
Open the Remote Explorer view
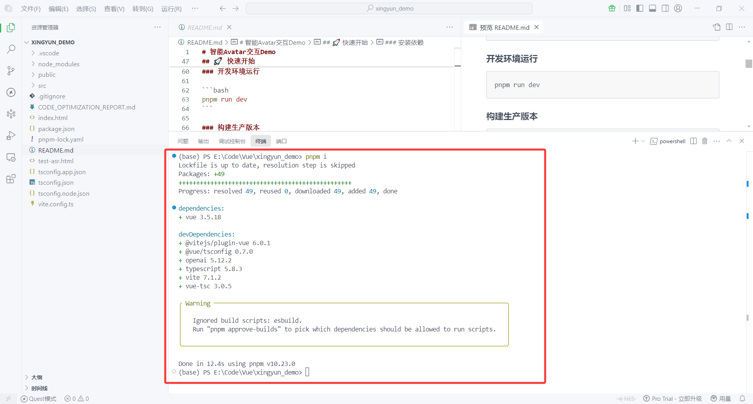(11, 157)
